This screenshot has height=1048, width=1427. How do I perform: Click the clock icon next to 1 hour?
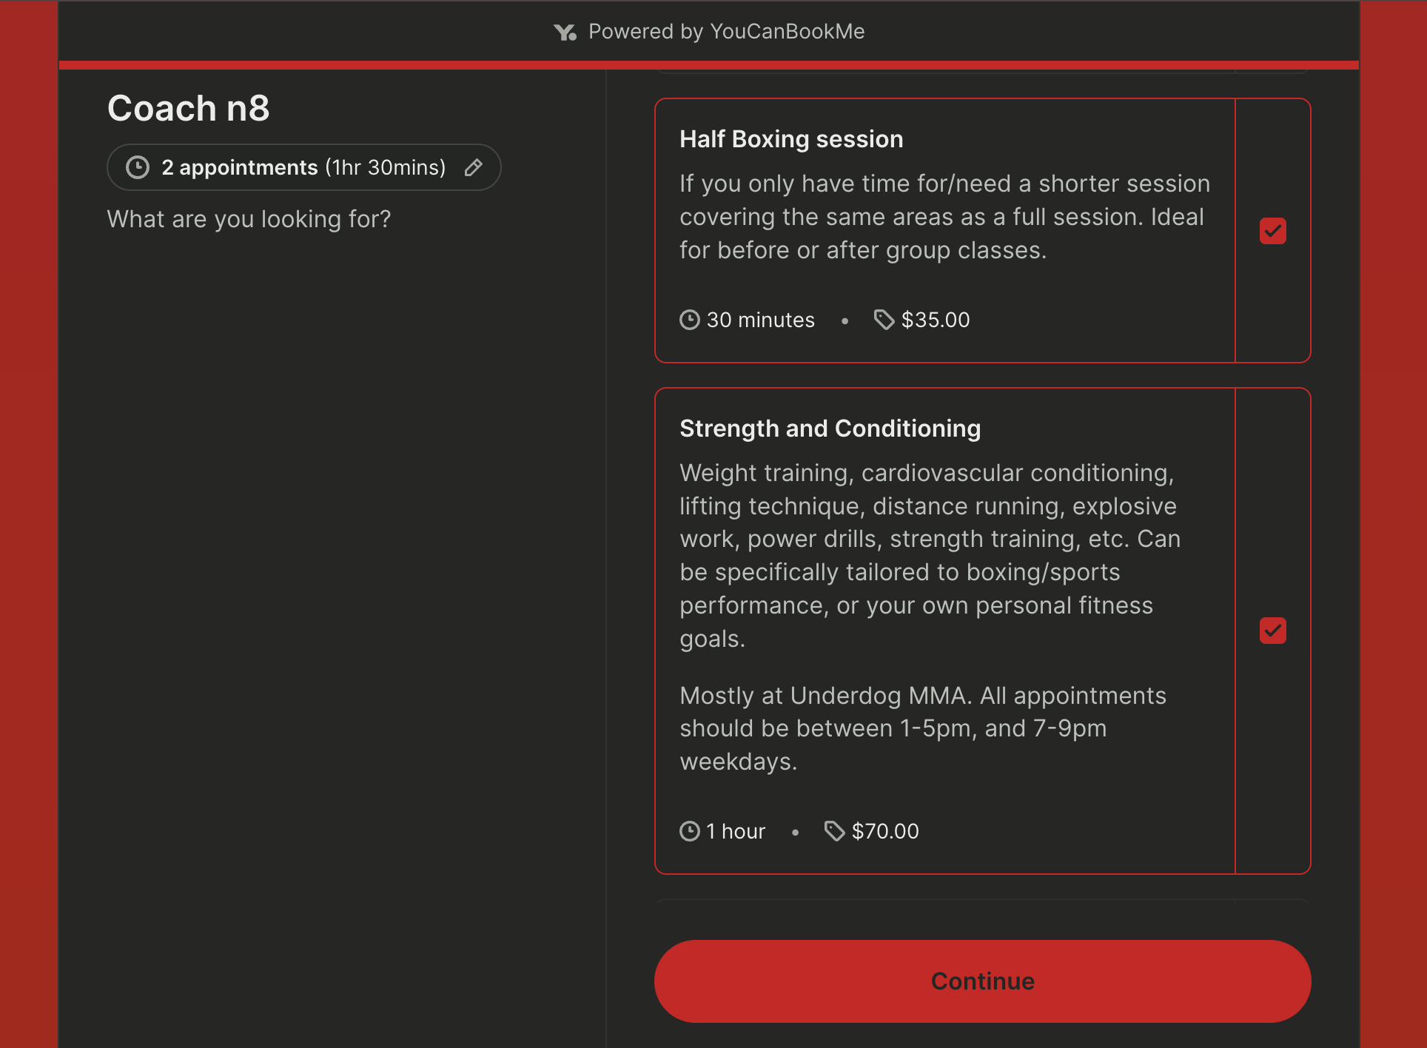coord(689,831)
